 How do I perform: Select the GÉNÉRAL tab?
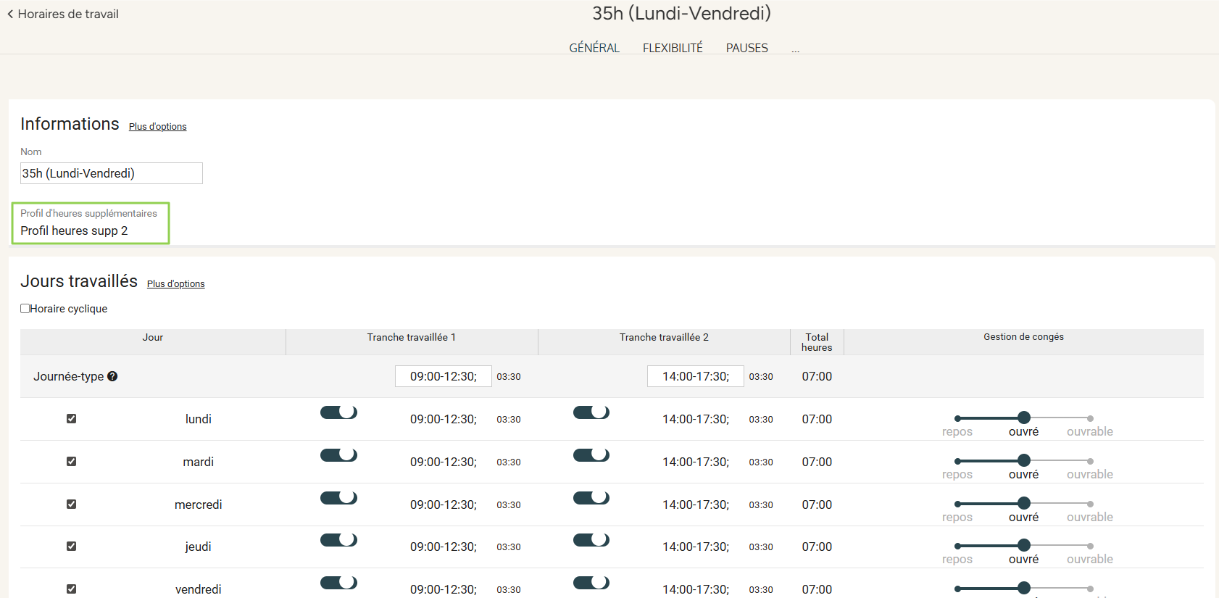pos(594,48)
